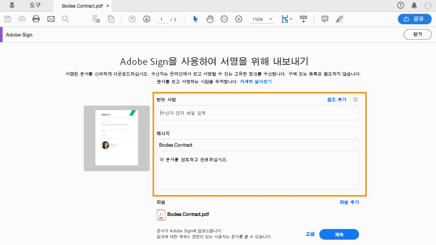Image resolution: width=436 pixels, height=245 pixels.
Task: Open Help question mark icon
Action: click(x=401, y=5)
